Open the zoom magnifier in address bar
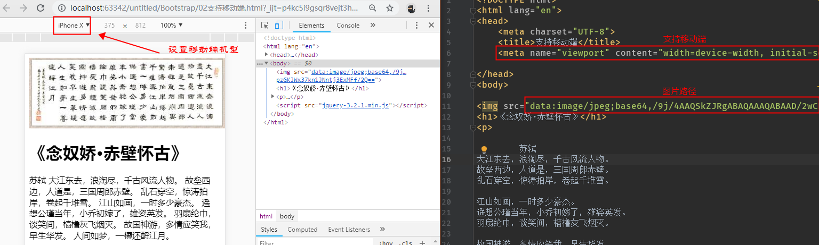The height and width of the screenshot is (245, 819). click(x=373, y=9)
